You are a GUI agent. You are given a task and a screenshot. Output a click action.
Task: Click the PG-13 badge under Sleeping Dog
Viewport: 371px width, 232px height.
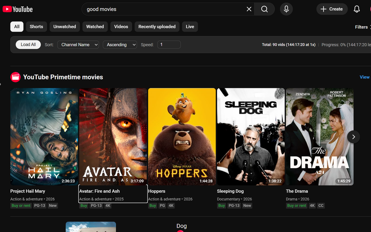[234, 206]
